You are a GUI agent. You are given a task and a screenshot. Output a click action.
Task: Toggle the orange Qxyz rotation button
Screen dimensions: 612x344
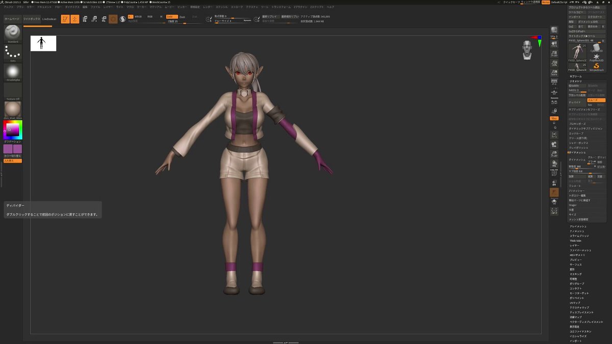pyautogui.click(x=554, y=118)
